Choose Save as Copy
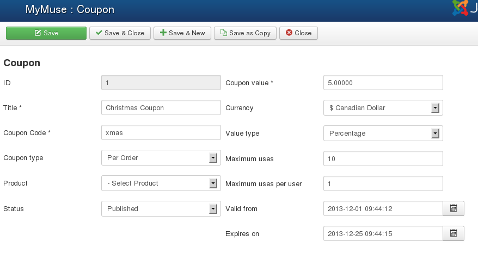Image resolution: width=478 pixels, height=254 pixels. 245,33
